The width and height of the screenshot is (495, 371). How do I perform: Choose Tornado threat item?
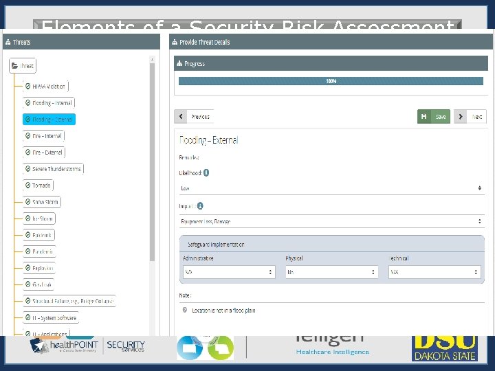pos(38,185)
